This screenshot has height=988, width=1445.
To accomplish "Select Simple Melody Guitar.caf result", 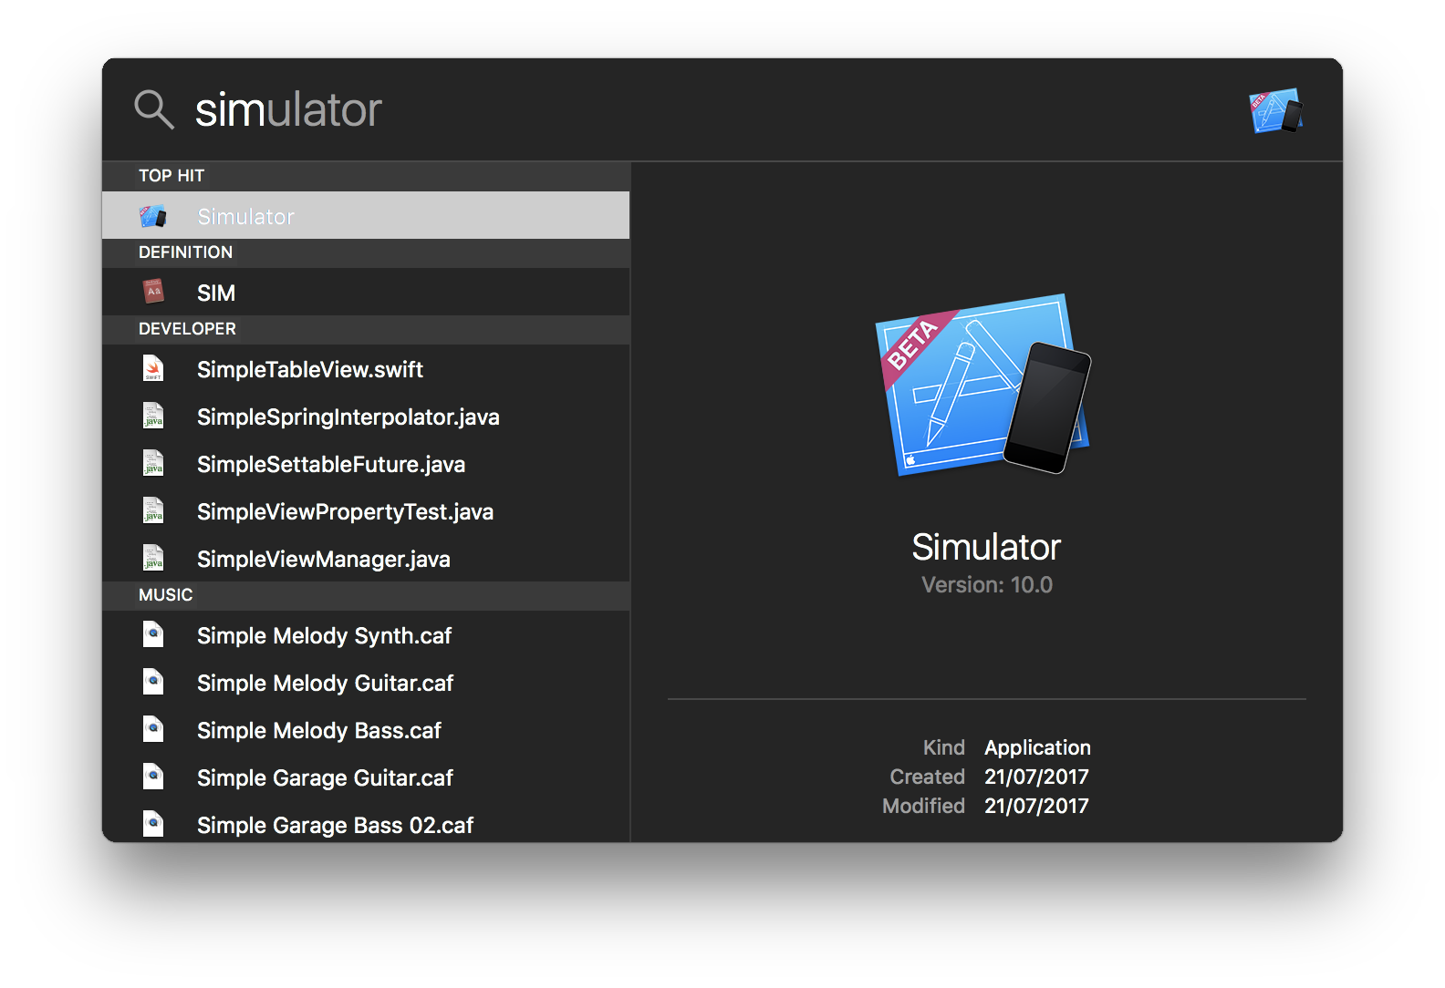I will tap(366, 683).
